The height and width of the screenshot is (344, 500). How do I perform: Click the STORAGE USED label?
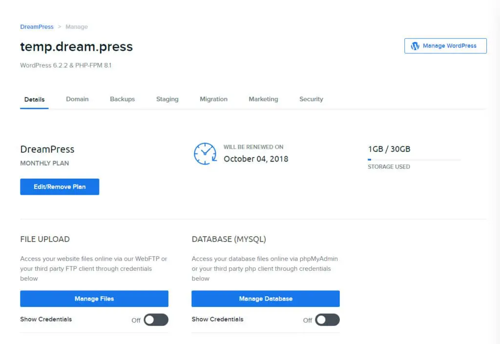tap(389, 166)
